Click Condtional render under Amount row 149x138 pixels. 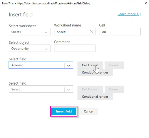(x=95, y=72)
